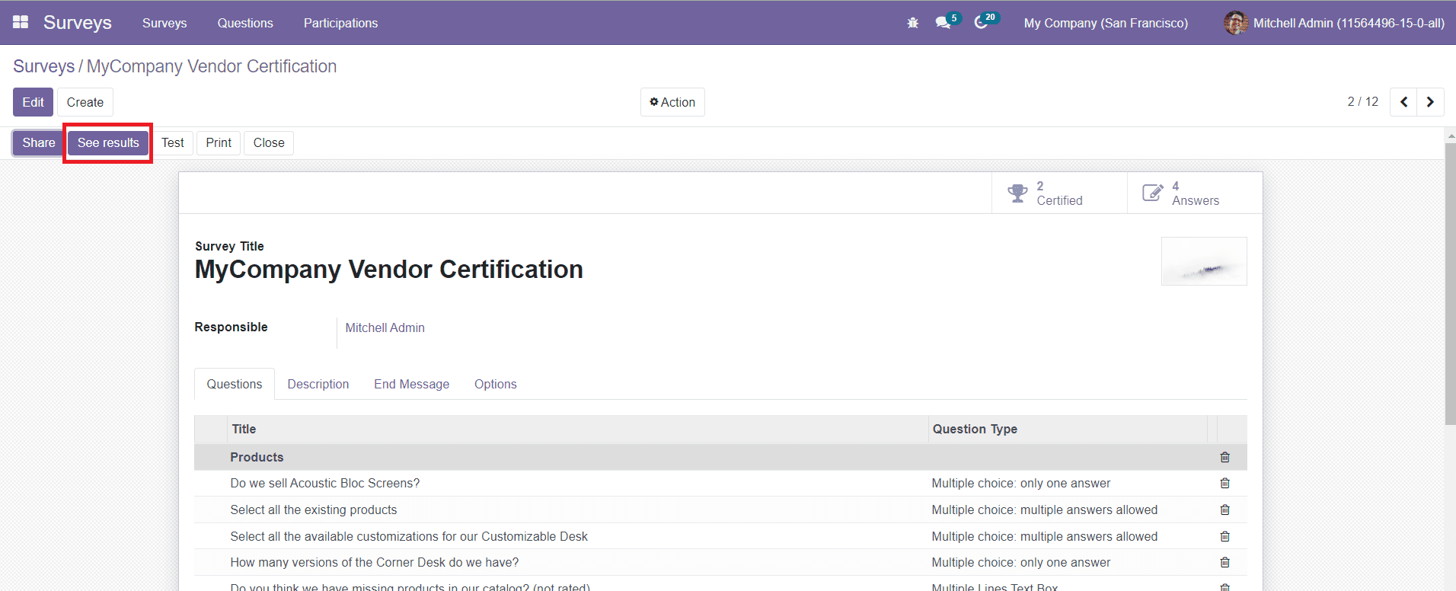Switch to the Description tab

(x=318, y=384)
